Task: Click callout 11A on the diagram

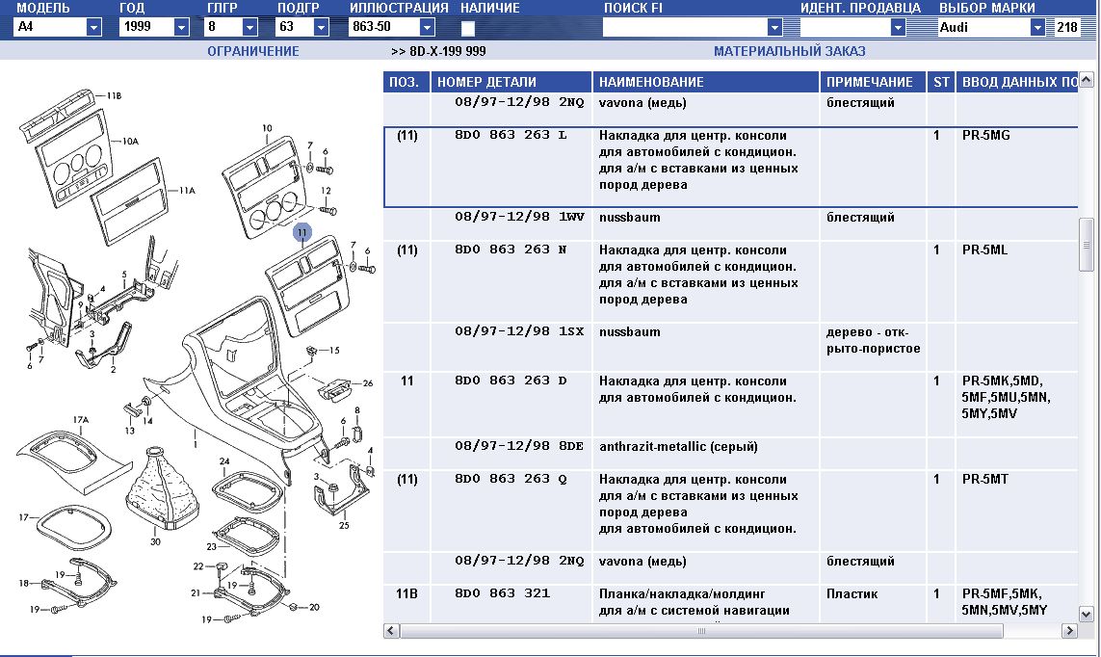Action: (x=187, y=190)
